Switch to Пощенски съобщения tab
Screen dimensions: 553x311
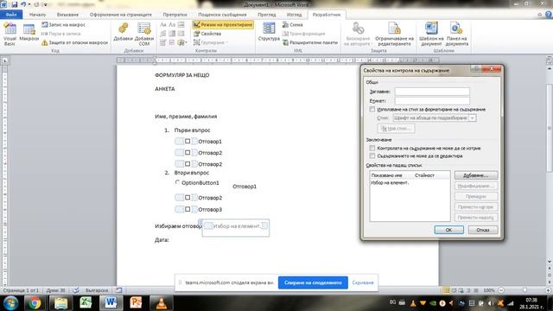pos(222,15)
